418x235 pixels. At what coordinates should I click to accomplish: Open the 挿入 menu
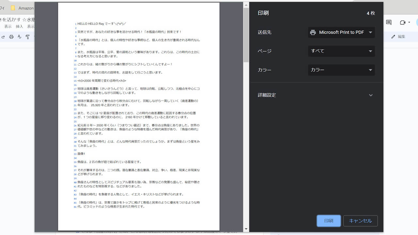click(x=20, y=26)
